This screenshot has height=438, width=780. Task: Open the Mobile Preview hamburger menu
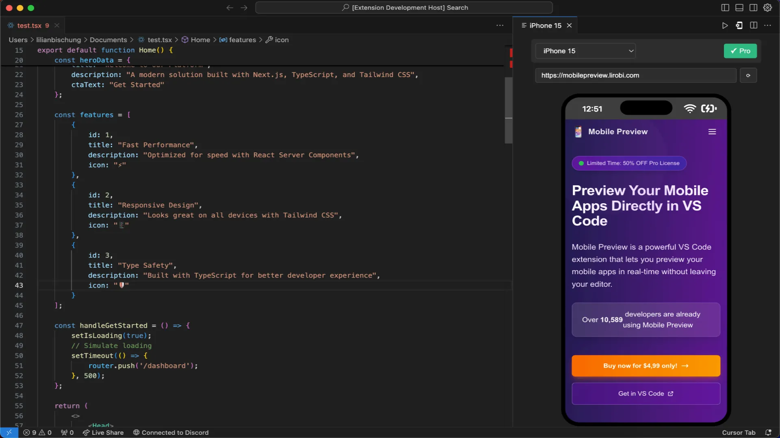712,131
